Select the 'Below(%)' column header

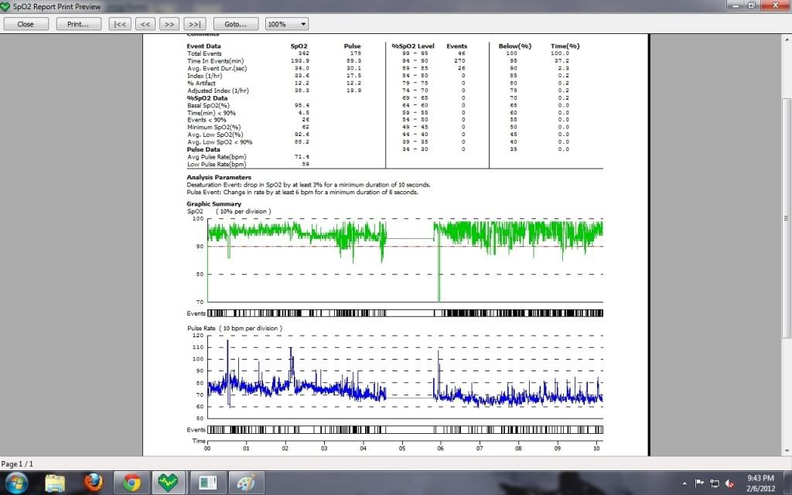pyautogui.click(x=514, y=46)
